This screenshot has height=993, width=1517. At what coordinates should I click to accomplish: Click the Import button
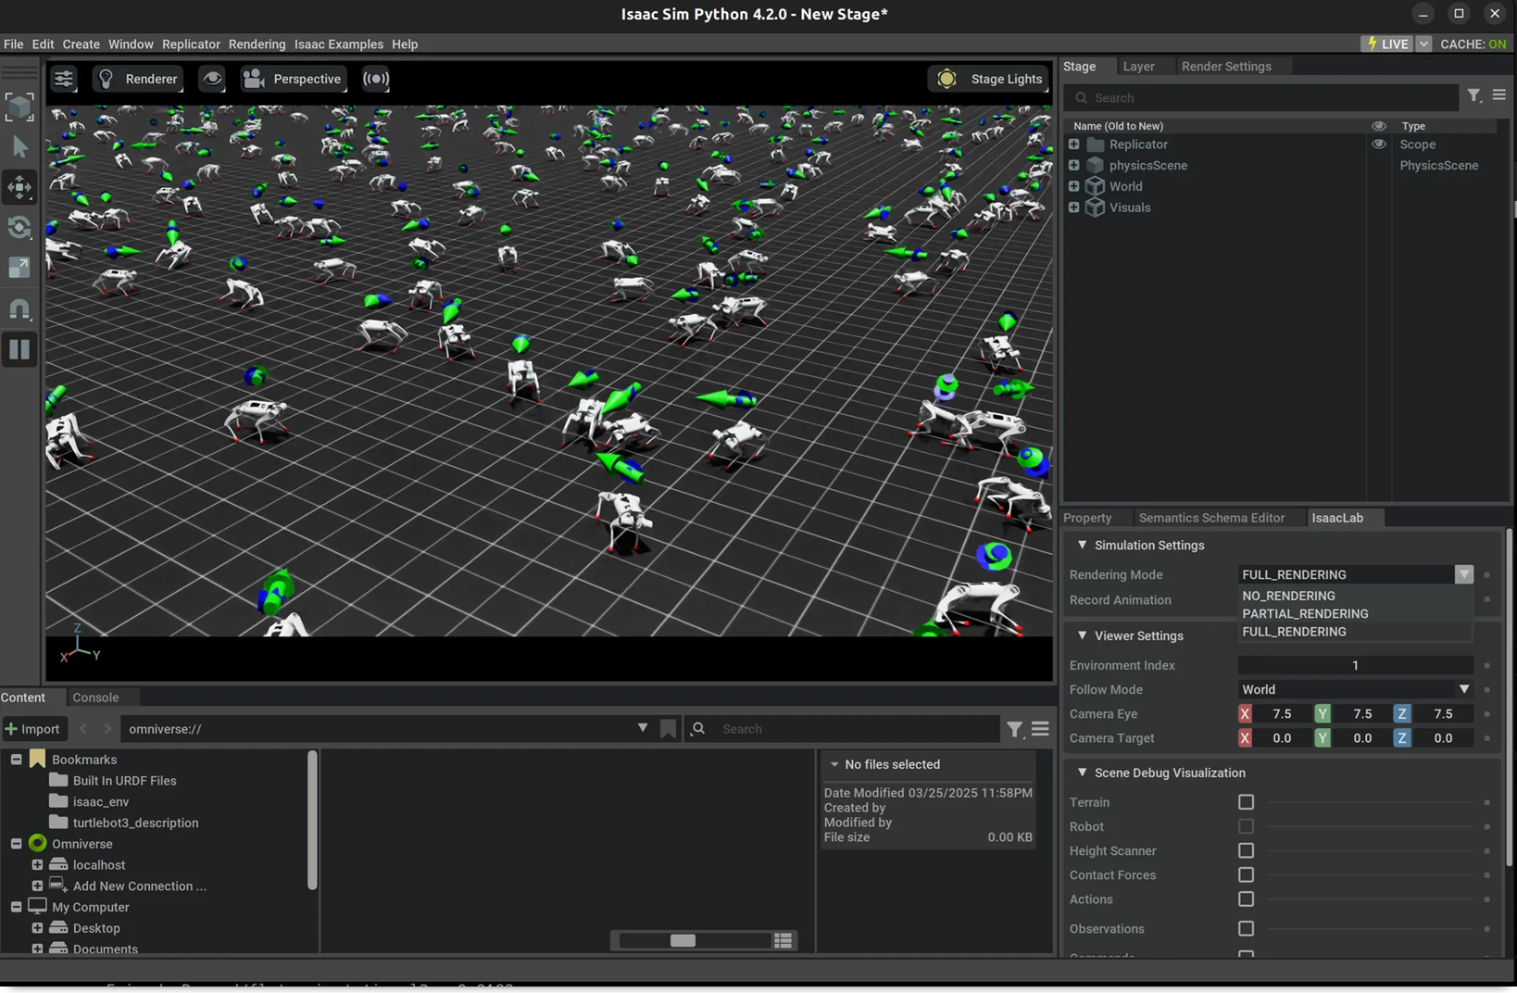[32, 729]
